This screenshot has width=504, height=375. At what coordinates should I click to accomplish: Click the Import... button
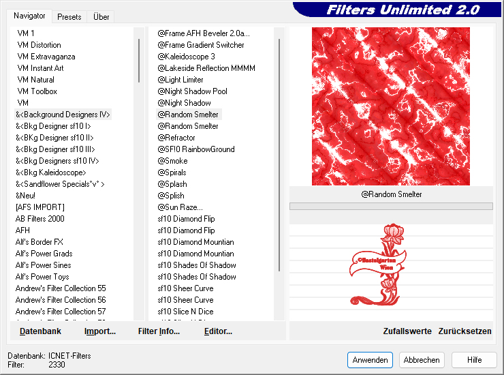100,331
